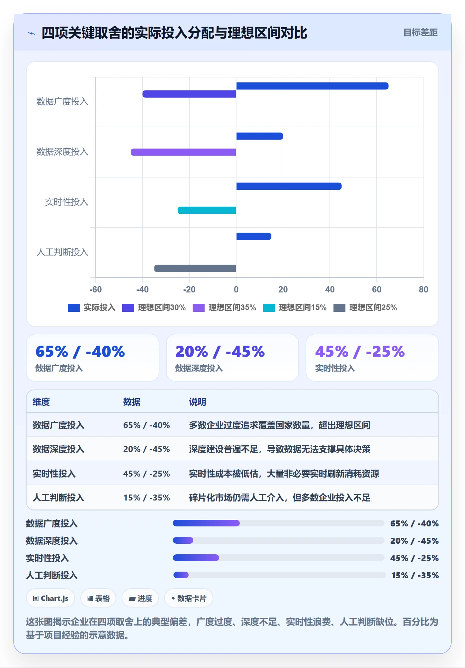Hide the 理想区间35% legend series

click(224, 308)
